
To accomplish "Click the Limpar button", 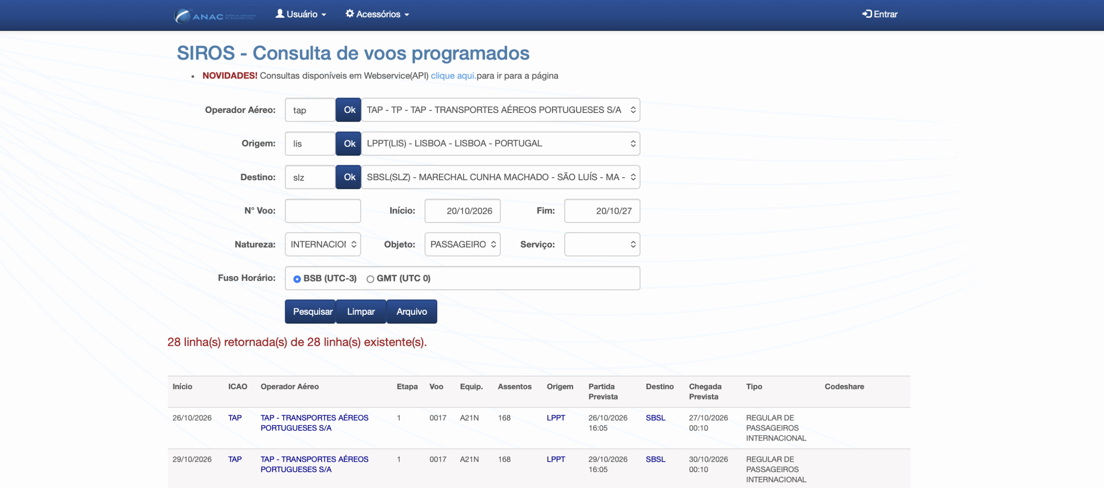I will pyautogui.click(x=361, y=312).
